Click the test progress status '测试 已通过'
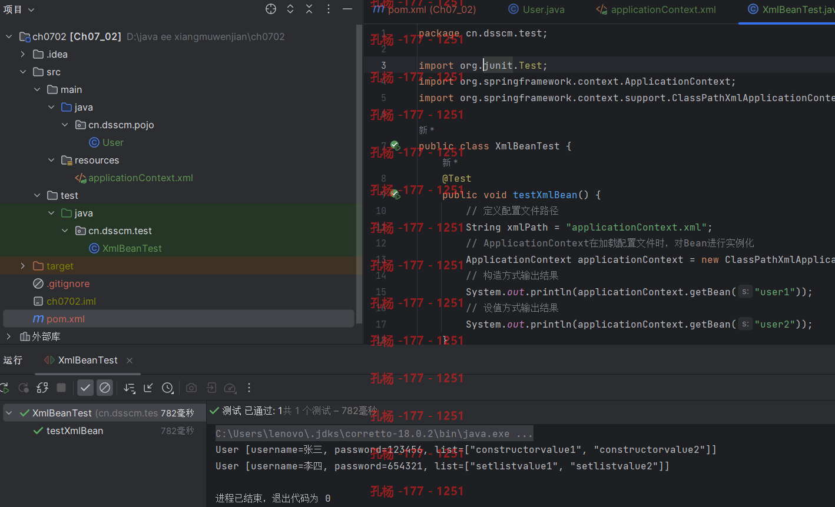835x507 pixels. 248,411
